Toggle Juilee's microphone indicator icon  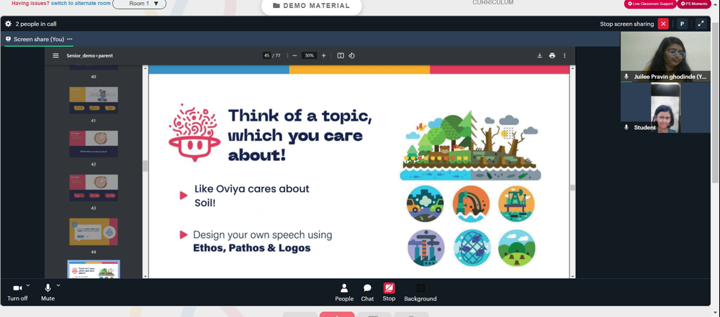tap(626, 77)
